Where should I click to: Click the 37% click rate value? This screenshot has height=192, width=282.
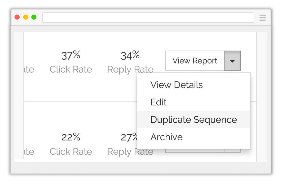(71, 55)
